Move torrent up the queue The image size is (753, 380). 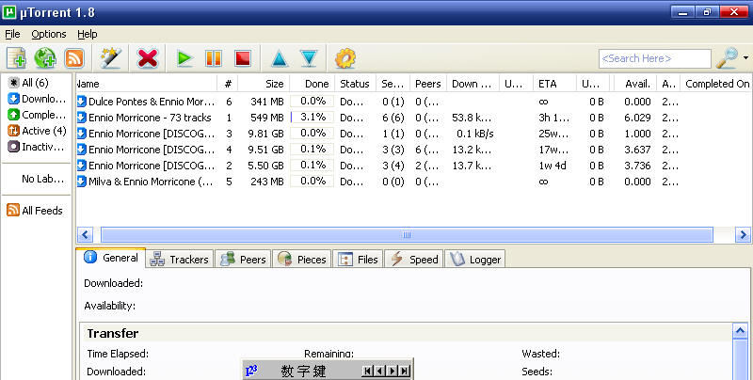coord(279,58)
